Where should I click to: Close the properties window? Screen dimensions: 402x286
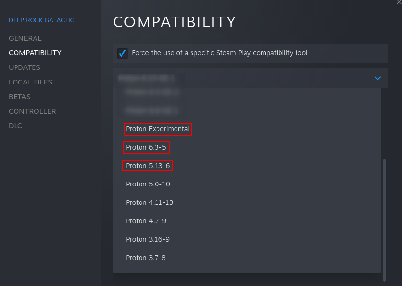pyautogui.click(x=399, y=2)
